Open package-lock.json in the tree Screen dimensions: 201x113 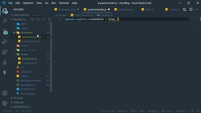(31, 80)
